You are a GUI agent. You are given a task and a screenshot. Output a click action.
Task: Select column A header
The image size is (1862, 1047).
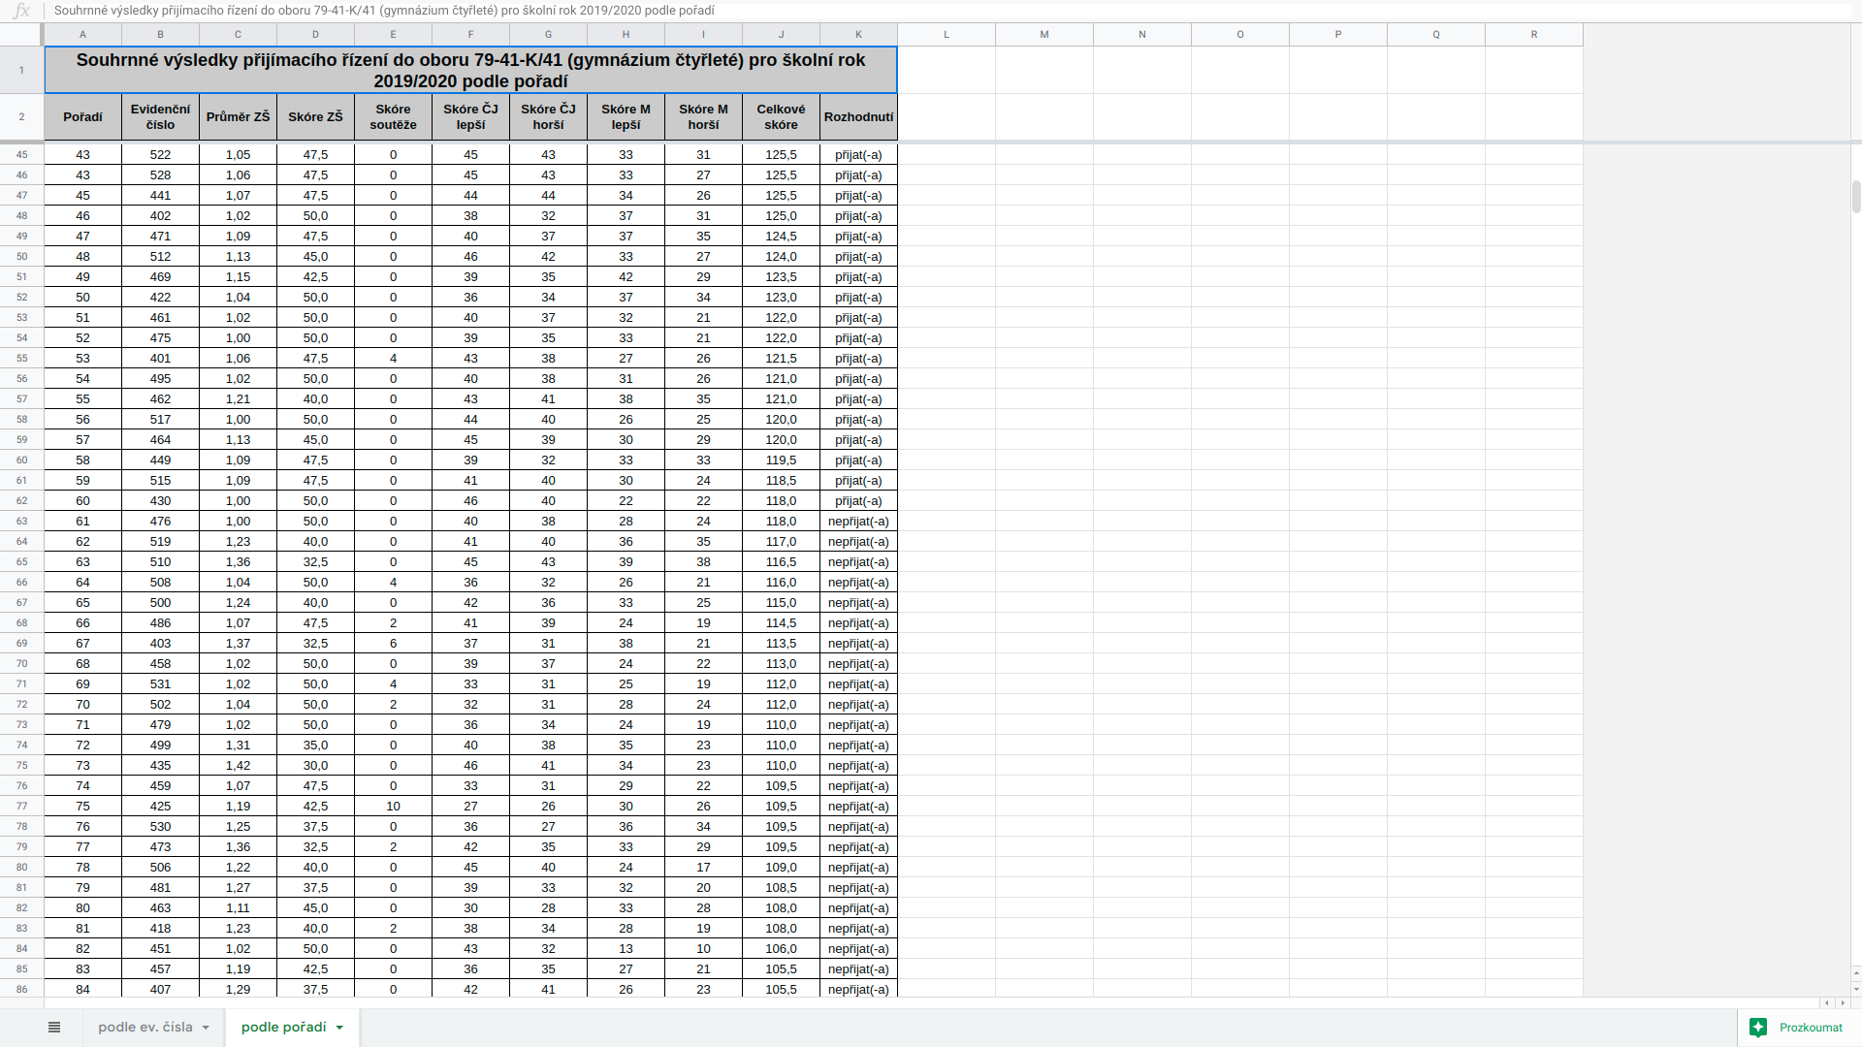coord(82,34)
